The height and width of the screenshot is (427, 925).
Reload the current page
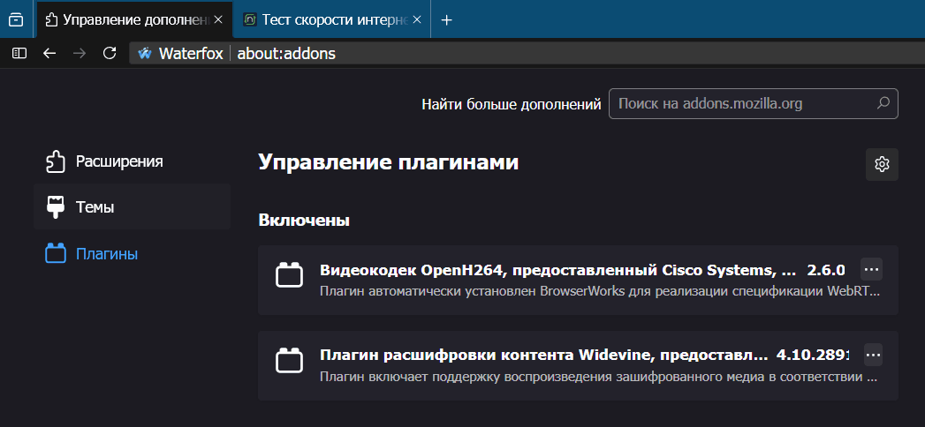click(110, 54)
